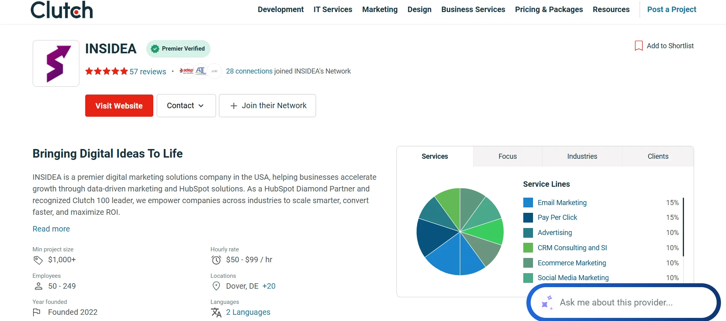Click the sparkle AI assistant icon
The width and height of the screenshot is (726, 321).
(x=547, y=302)
